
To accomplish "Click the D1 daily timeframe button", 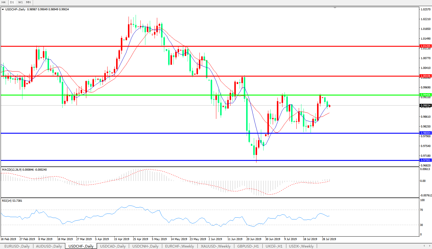I will 12,2.
